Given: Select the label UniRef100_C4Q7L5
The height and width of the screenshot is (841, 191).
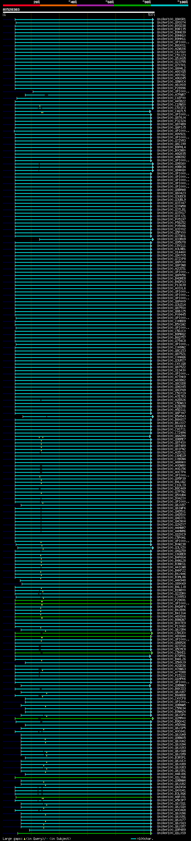Looking at the screenshot, I should click(x=171, y=111).
